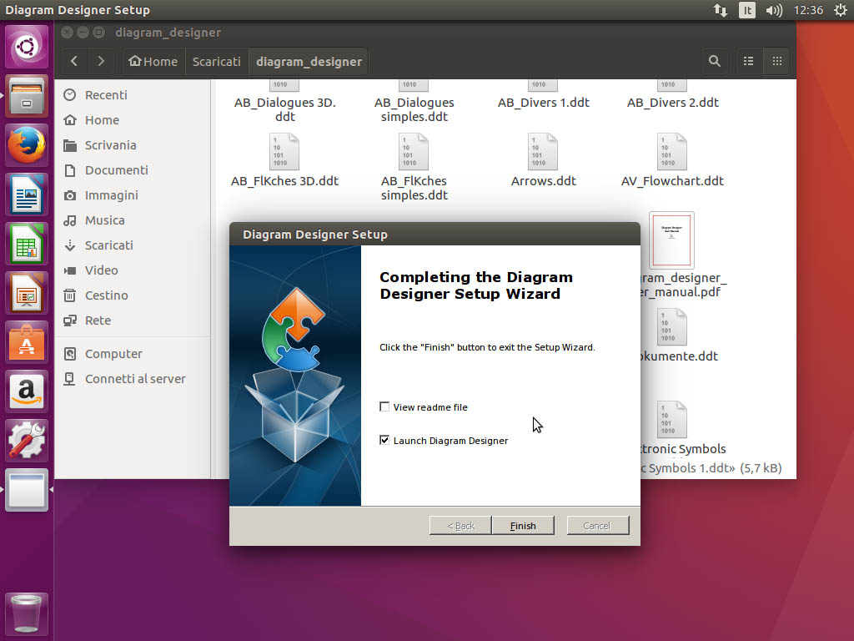Expand the system power gear menu
854x641 pixels.
click(840, 10)
